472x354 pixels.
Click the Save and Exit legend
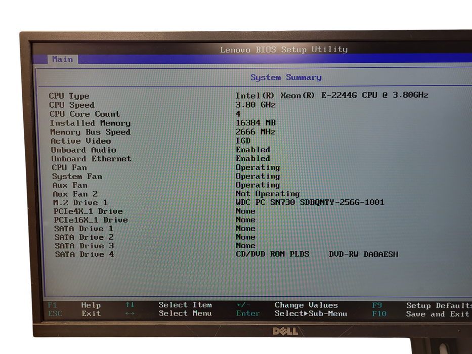[x=438, y=314]
